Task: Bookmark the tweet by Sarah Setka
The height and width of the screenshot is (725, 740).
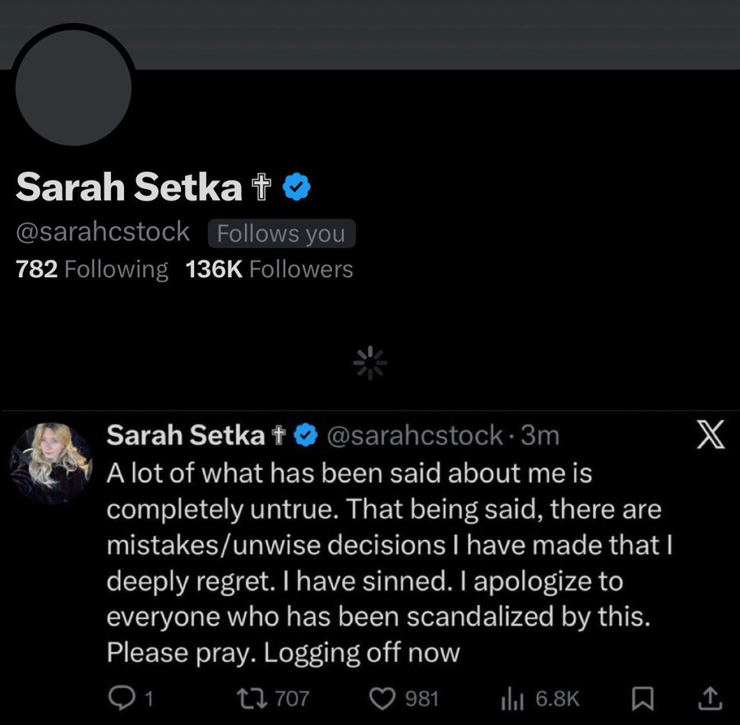Action: tap(641, 699)
